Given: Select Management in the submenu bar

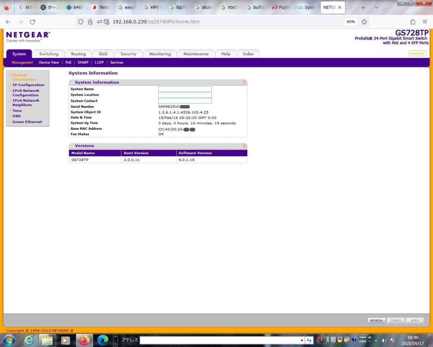Looking at the screenshot, I should tap(22, 63).
